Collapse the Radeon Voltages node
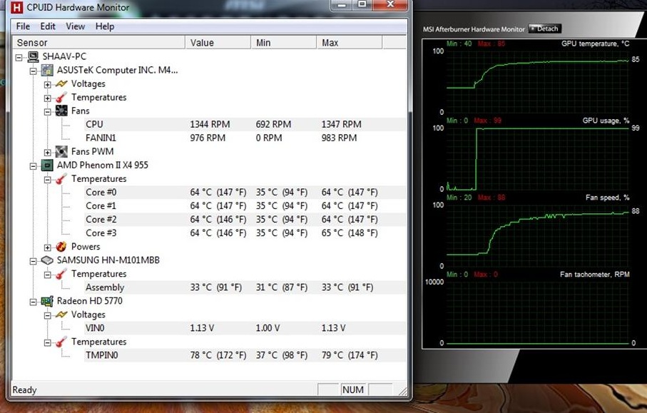647x413 pixels. coord(47,315)
